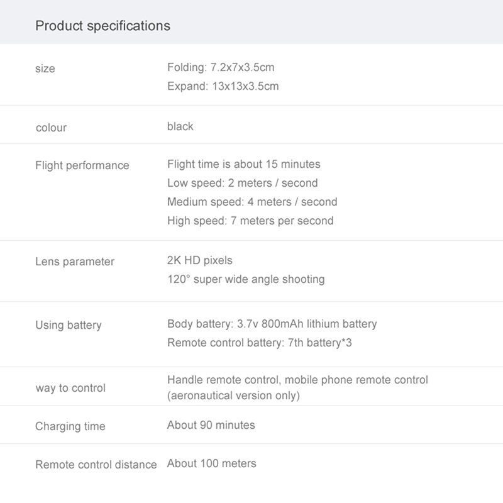Click the Low speed 2 meters line
Image resolution: width=503 pixels, height=503 pixels.
click(243, 183)
